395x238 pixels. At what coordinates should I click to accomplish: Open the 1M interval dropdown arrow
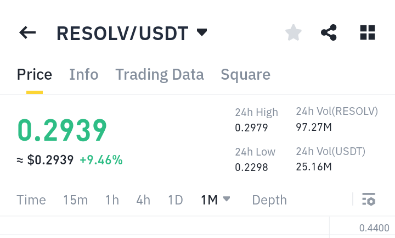[x=227, y=198]
